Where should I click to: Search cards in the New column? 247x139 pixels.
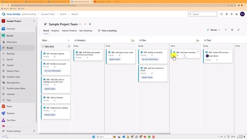(69, 46)
